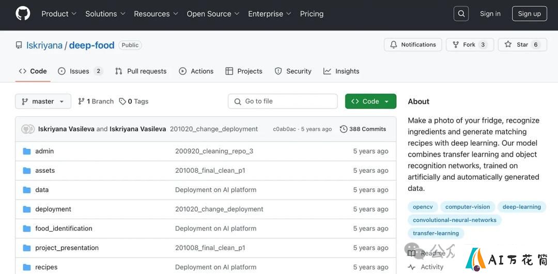Open the Security tab
558x274 pixels.
point(293,71)
